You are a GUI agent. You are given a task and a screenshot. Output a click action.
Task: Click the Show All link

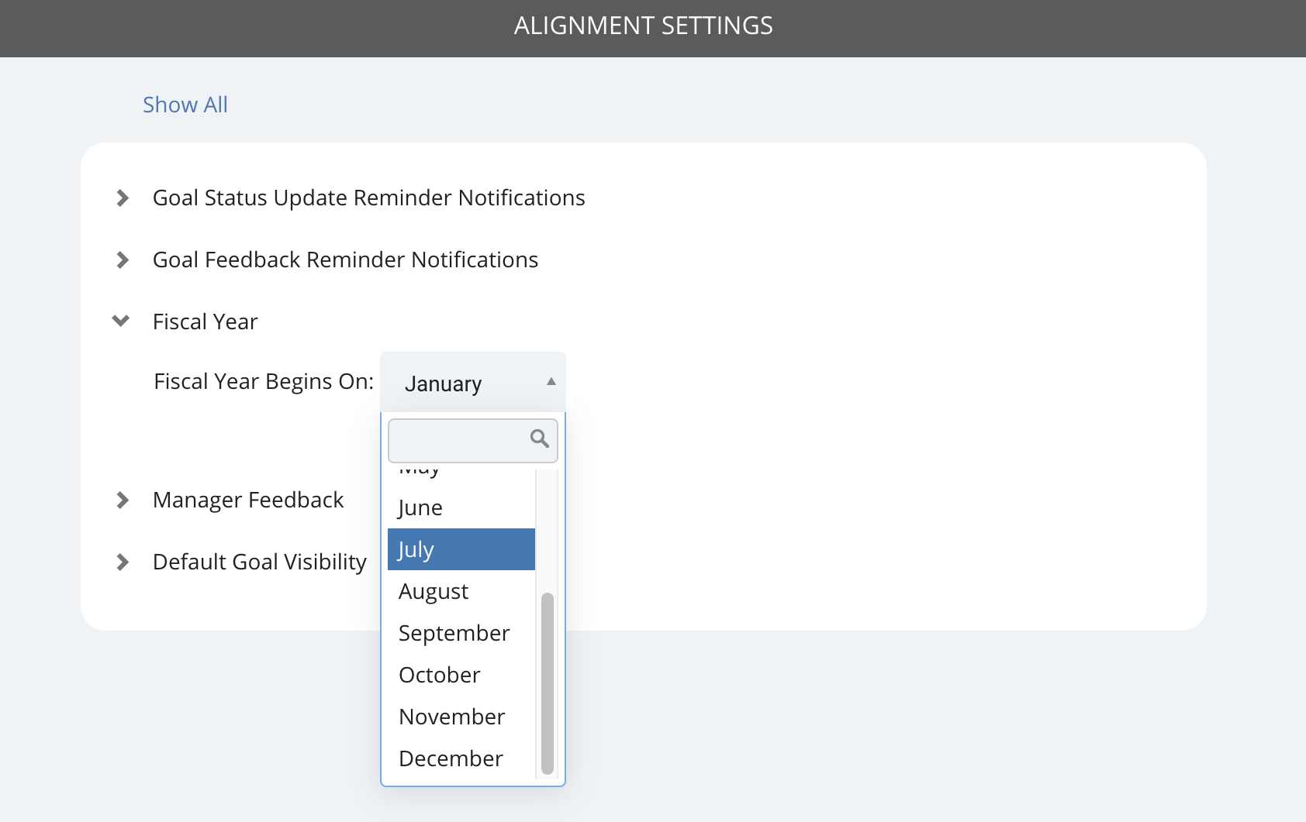tap(185, 105)
